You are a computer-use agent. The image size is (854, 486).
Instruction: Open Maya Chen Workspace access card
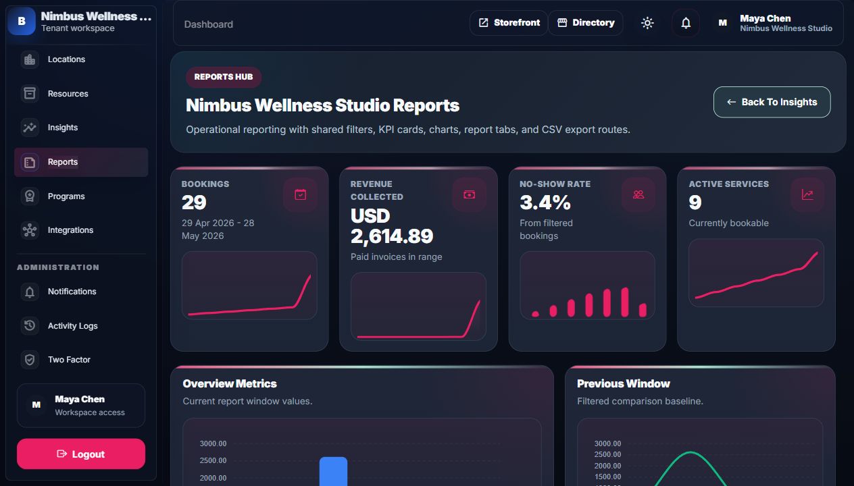81,406
